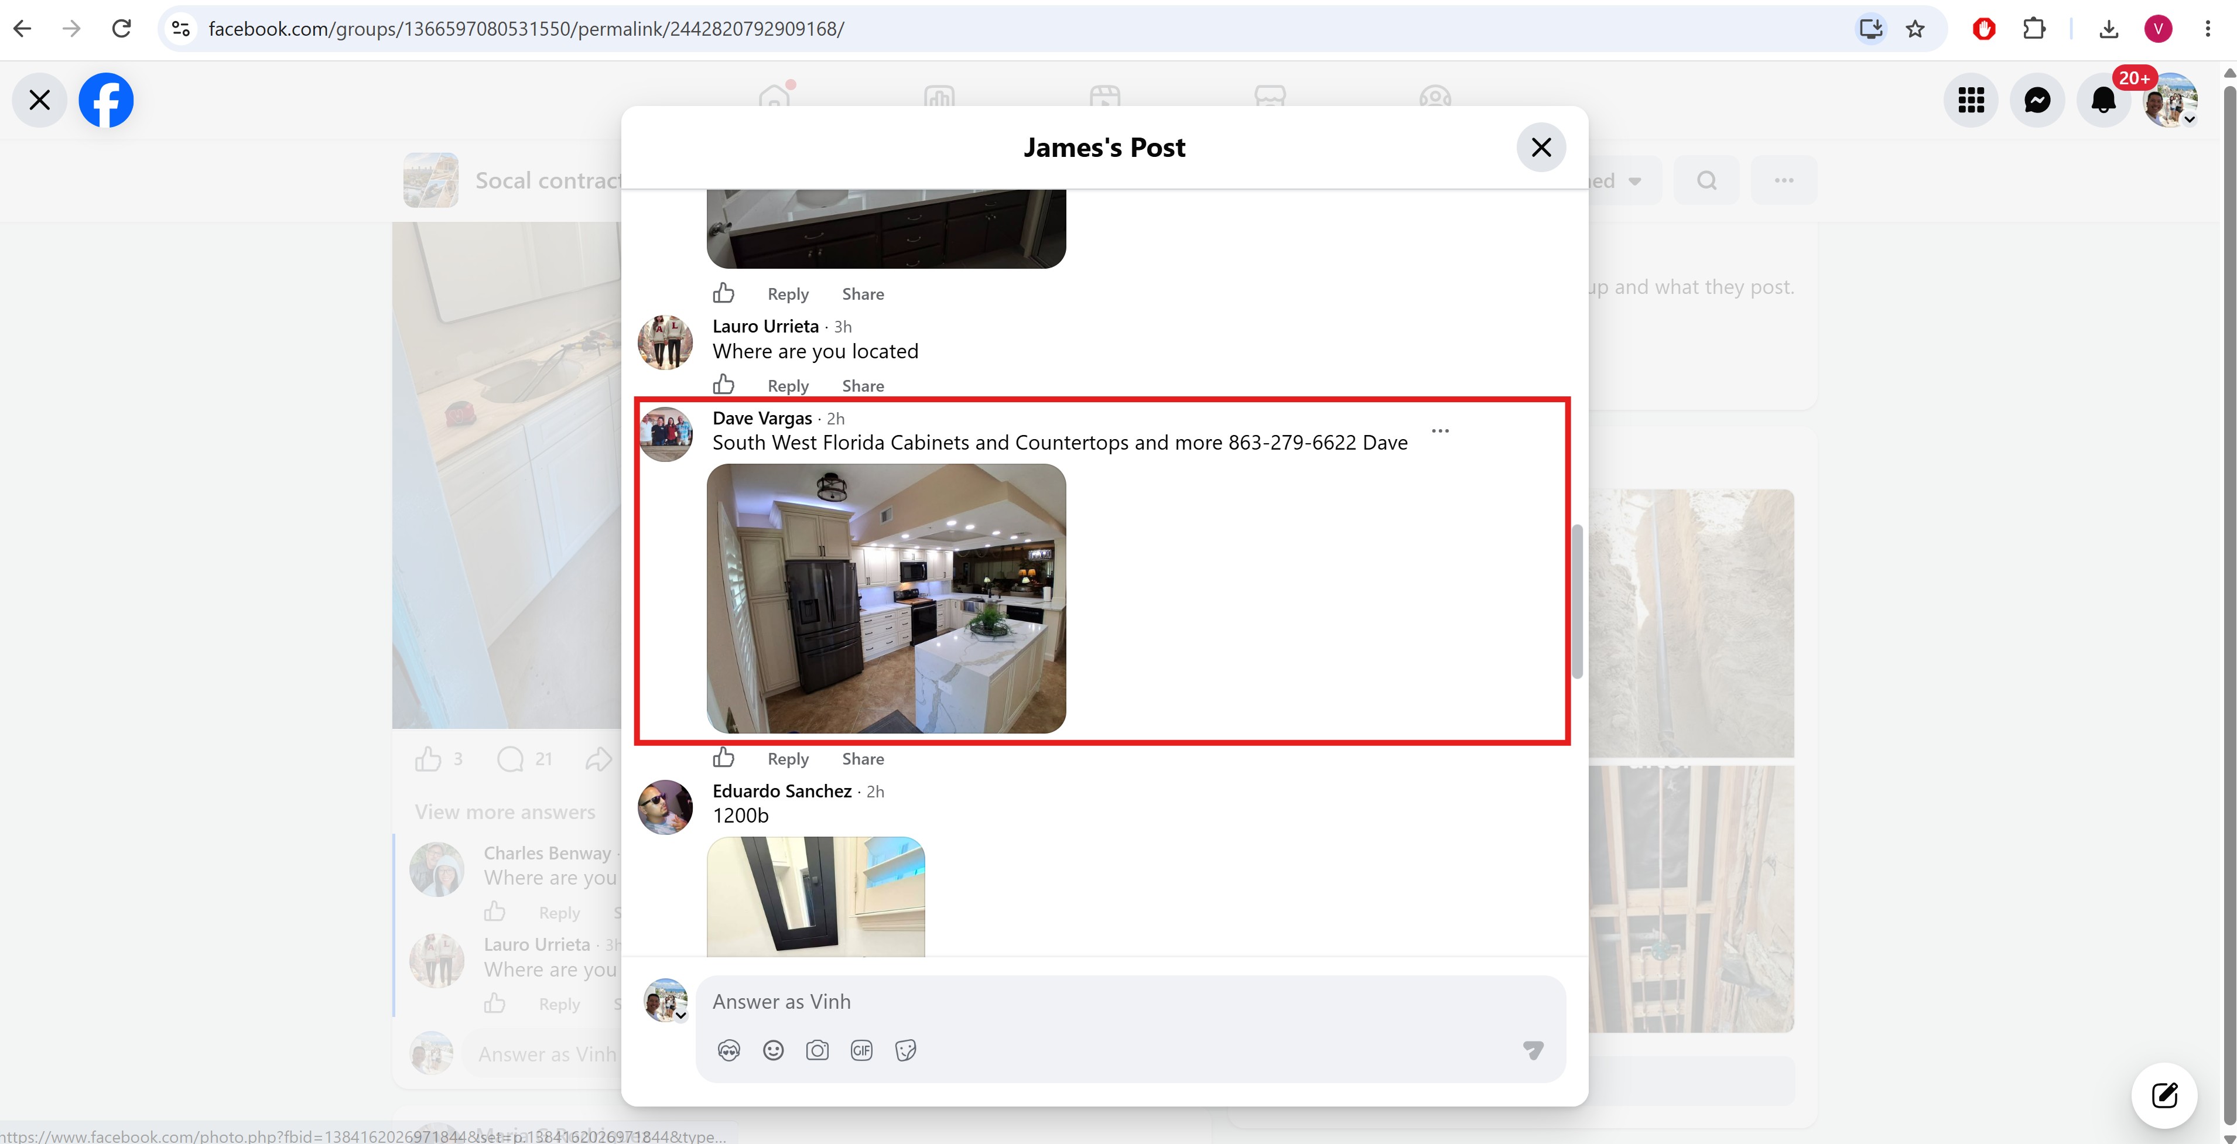The width and height of the screenshot is (2237, 1144).
Task: Open site information icon in address bar
Action: click(x=180, y=29)
